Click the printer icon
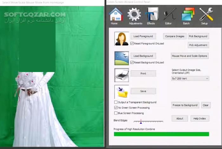The width and height of the screenshot is (222, 149). [121, 75]
